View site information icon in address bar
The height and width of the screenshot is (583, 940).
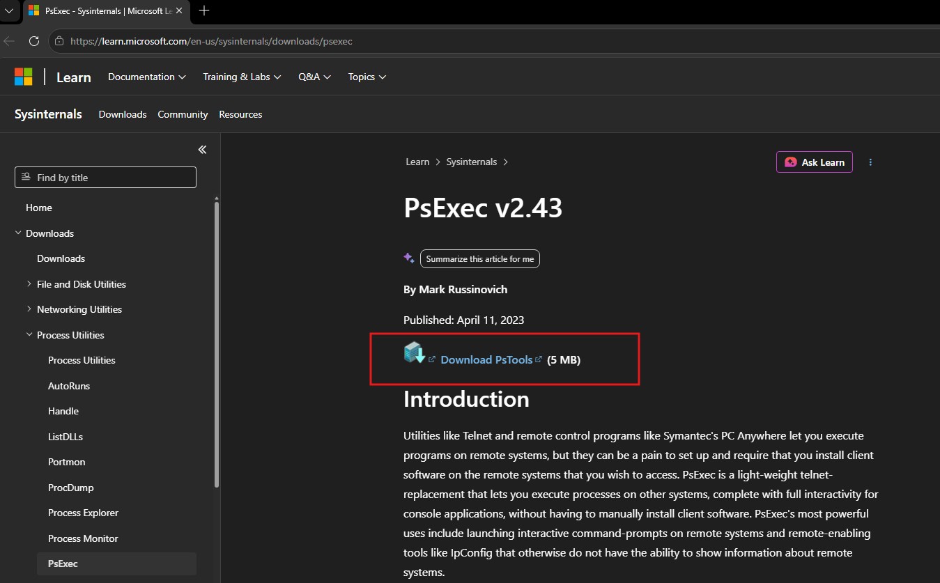coord(59,41)
